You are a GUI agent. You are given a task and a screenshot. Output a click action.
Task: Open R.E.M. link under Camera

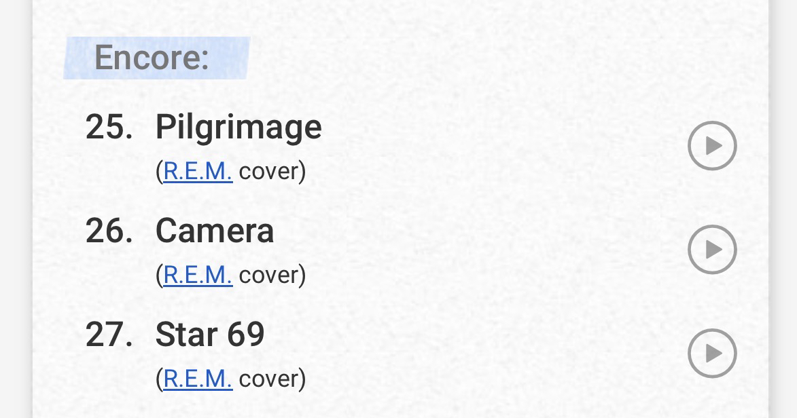click(198, 275)
